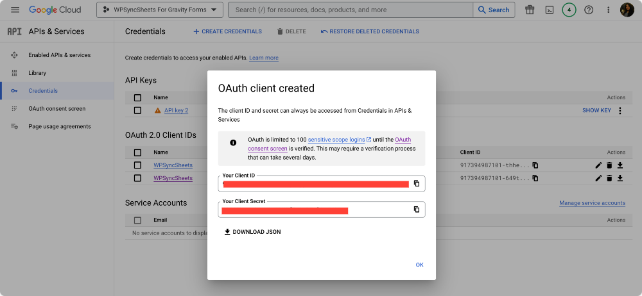Click the API logo in the sidebar header
This screenshot has height=296, width=642.
(14, 31)
